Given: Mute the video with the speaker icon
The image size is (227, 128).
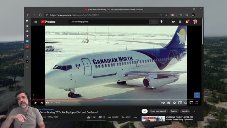Looking at the screenshot, I should click(x=47, y=103).
